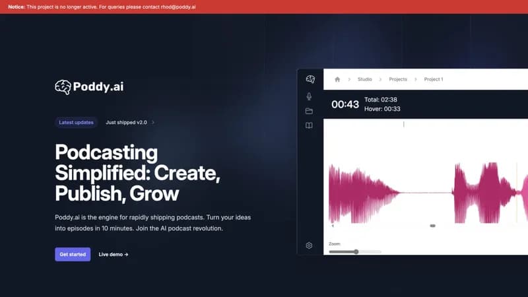The height and width of the screenshot is (297, 528).
Task: Click the Latest updates badge
Action: pos(76,122)
